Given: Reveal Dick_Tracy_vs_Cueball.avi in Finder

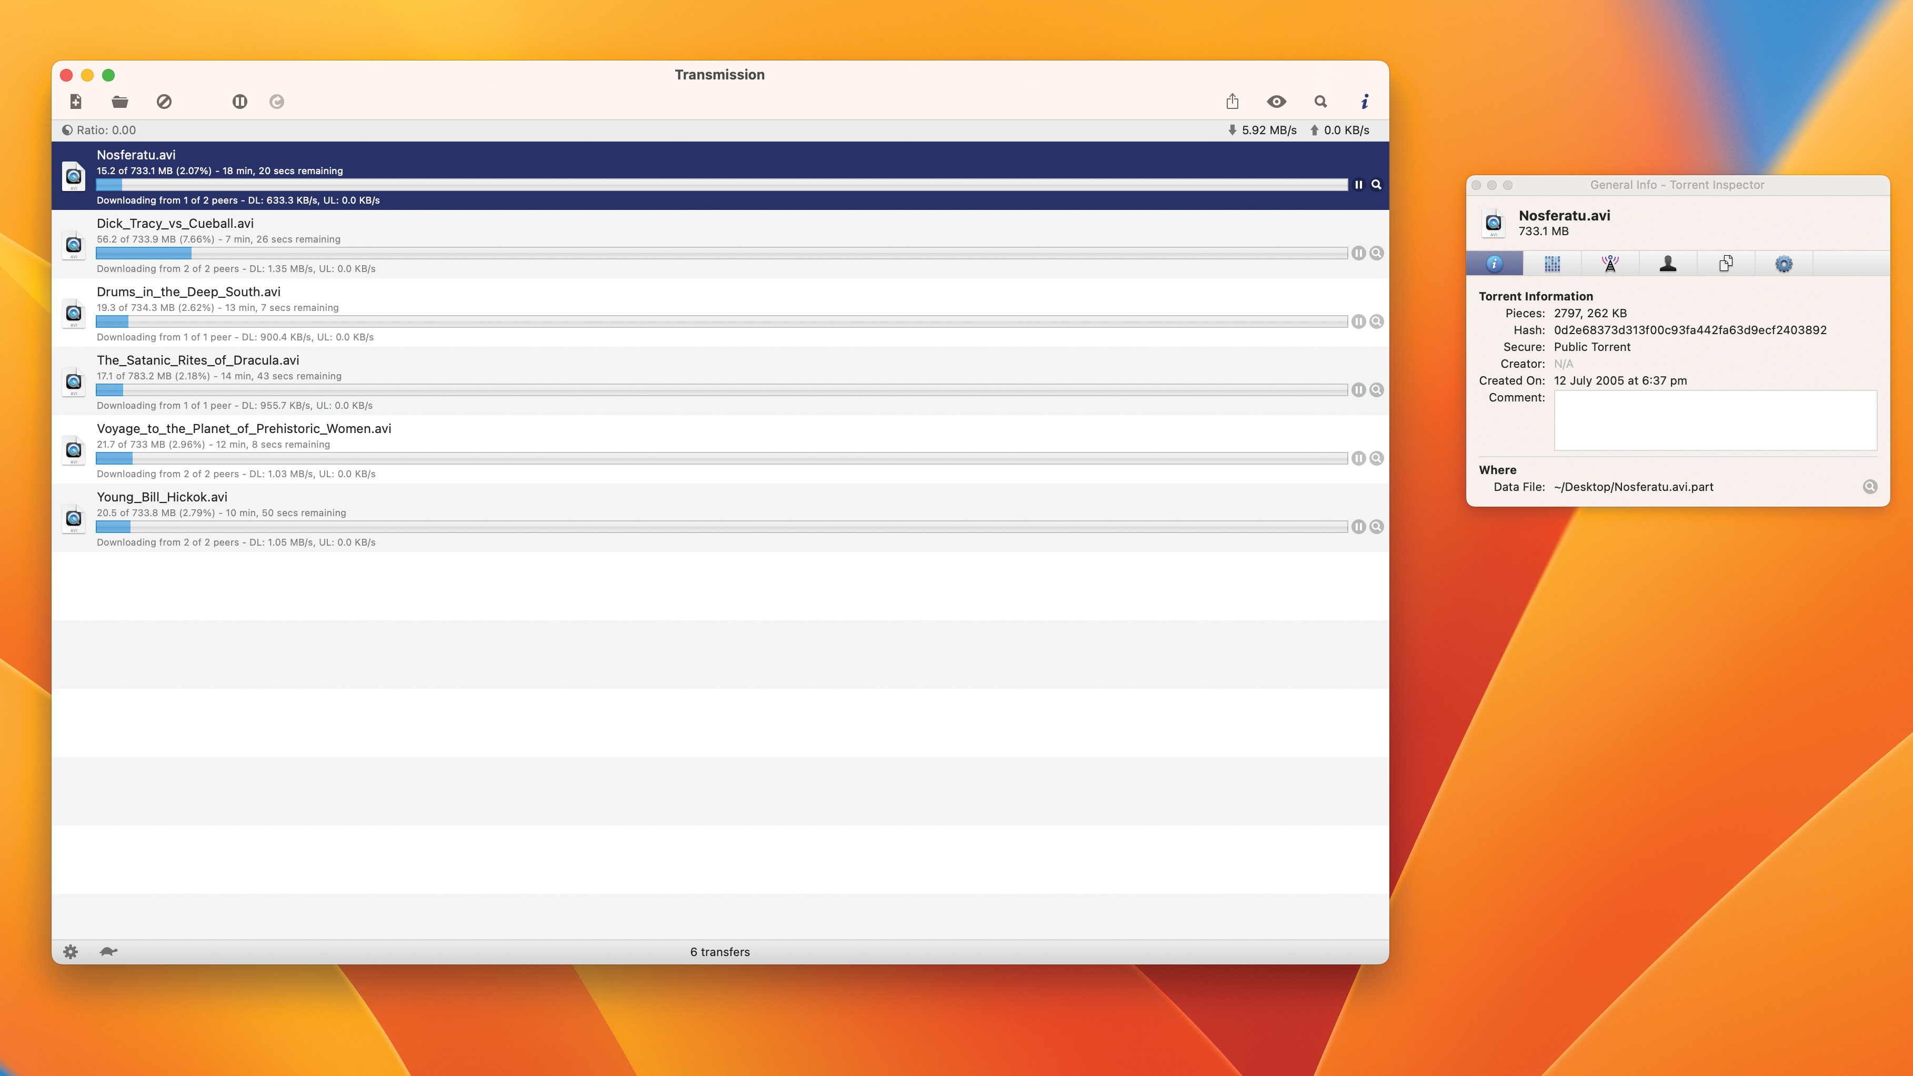Looking at the screenshot, I should coord(1376,253).
